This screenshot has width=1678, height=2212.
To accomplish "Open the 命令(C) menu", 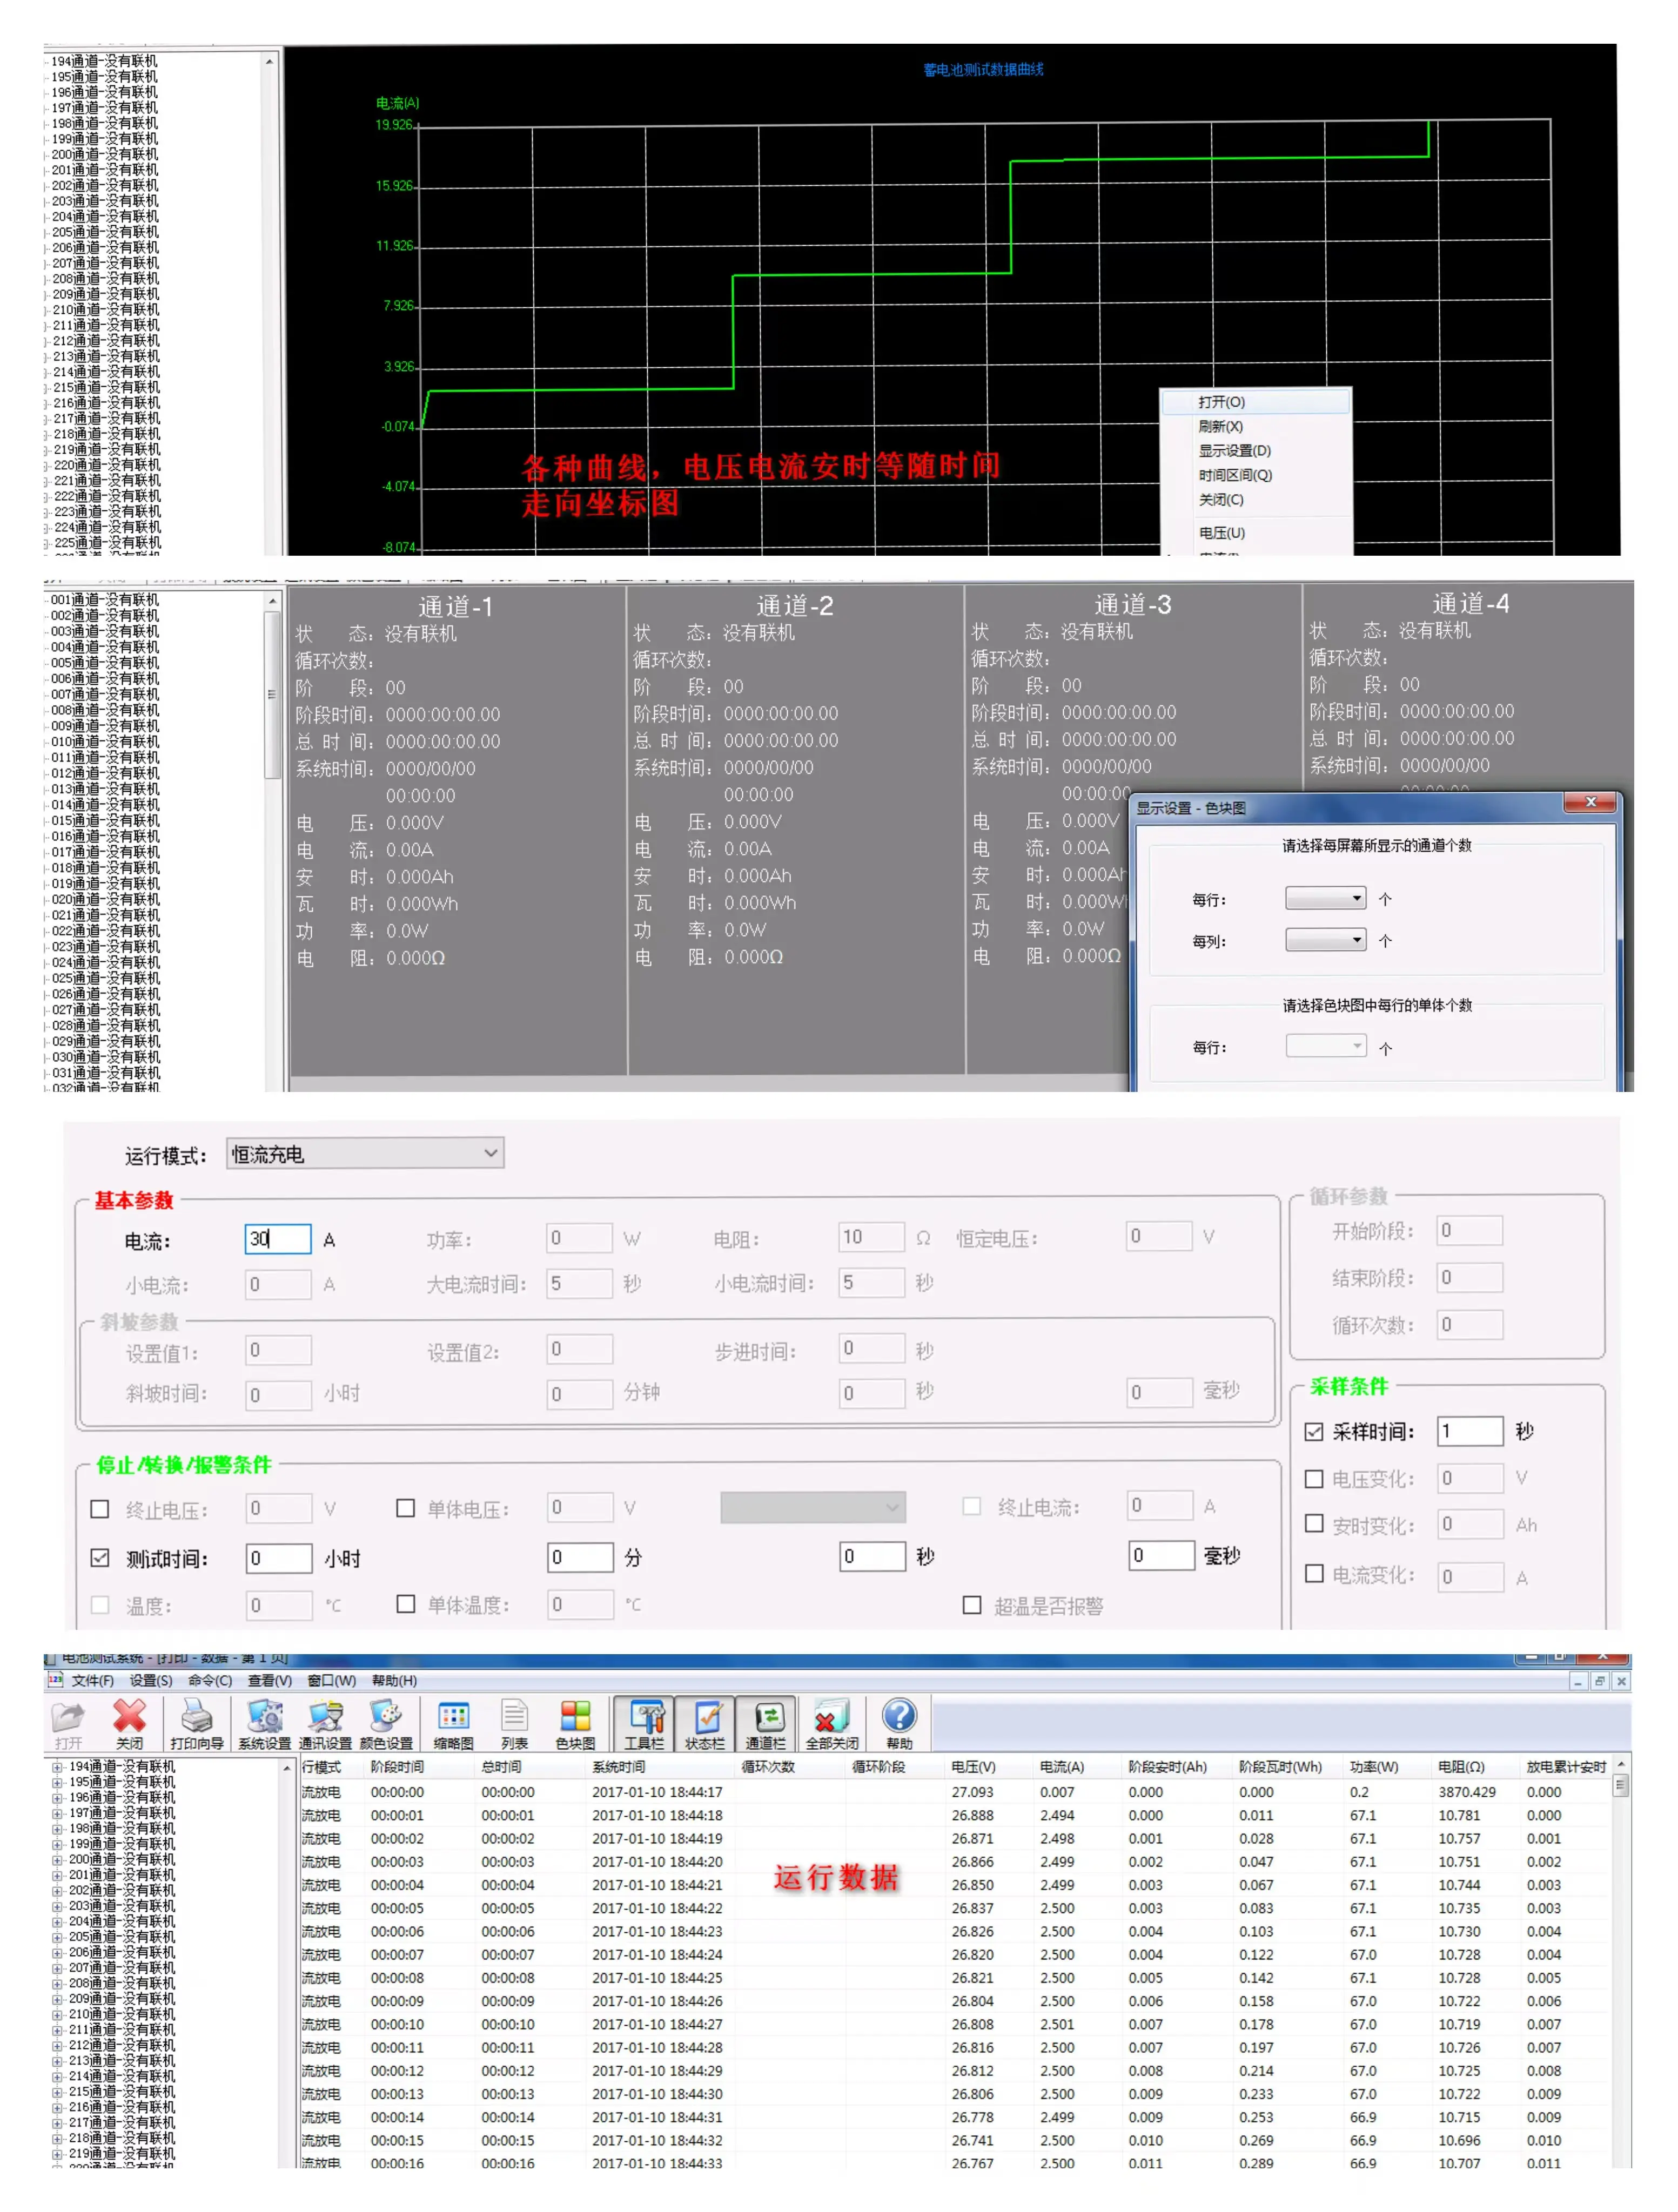I will tap(210, 1680).
